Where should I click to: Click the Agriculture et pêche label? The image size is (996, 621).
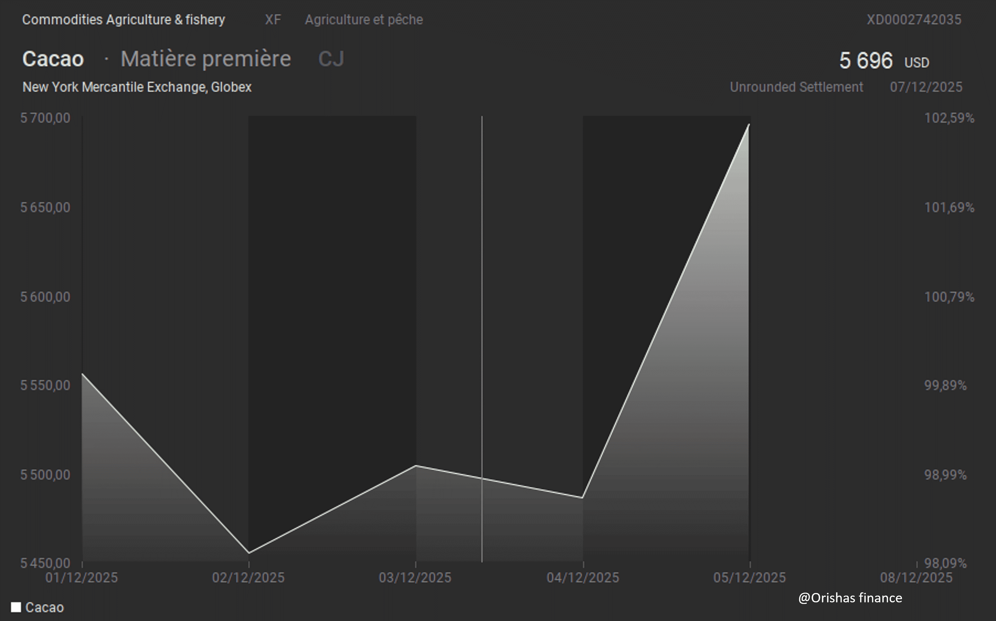363,20
